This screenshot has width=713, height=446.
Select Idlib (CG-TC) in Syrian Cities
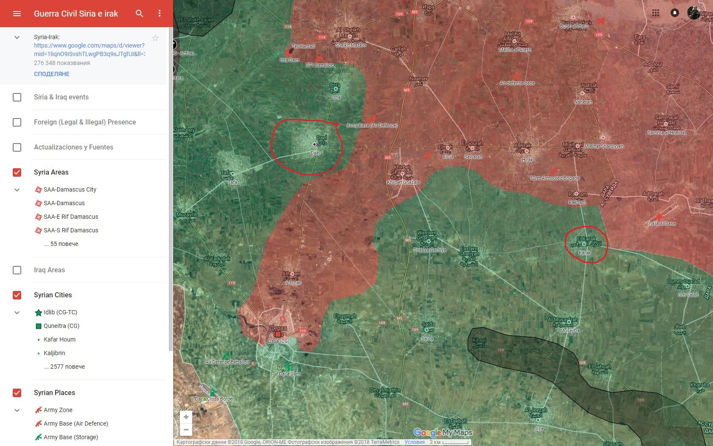60,312
